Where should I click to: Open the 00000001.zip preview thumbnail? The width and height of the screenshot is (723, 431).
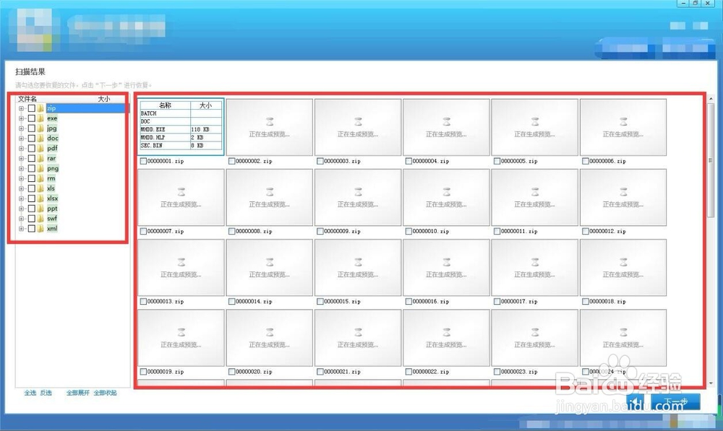[x=181, y=127]
